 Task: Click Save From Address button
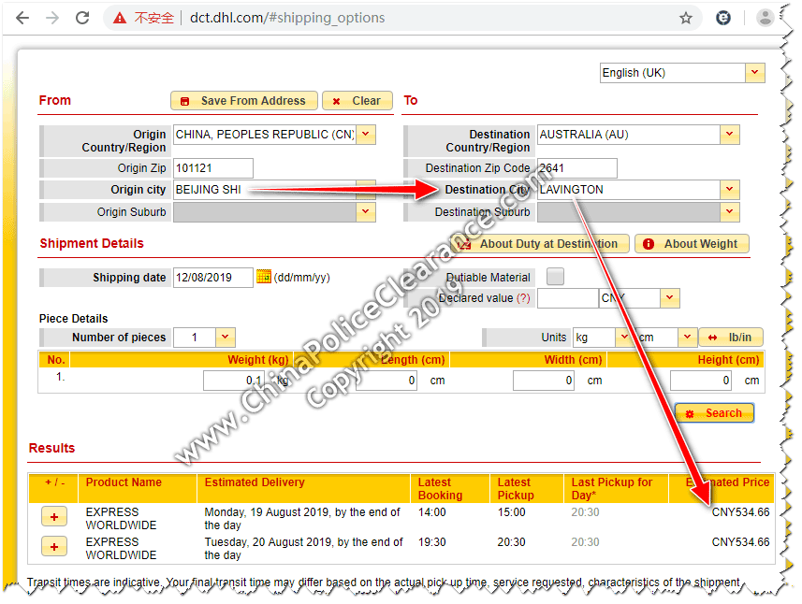244,101
